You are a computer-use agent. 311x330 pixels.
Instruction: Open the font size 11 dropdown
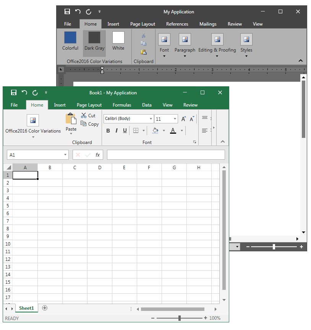175,119
